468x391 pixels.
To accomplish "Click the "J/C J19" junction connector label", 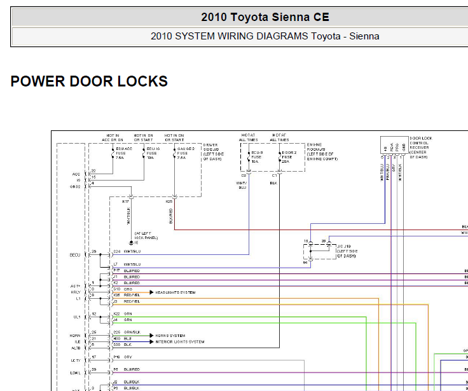I will [x=343, y=247].
